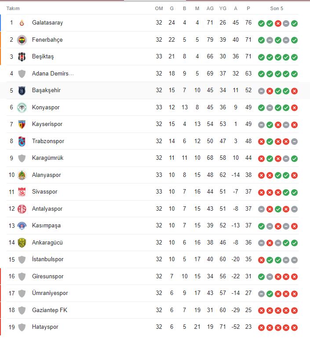Click the Alanyaspor club crest
Viewport: 310px width, 338px height.
tap(22, 175)
